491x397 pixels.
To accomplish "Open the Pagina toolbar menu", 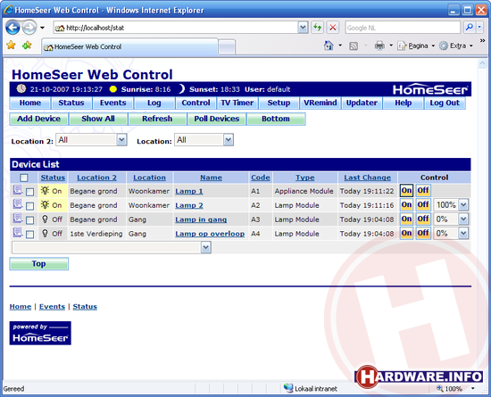I will click(416, 45).
